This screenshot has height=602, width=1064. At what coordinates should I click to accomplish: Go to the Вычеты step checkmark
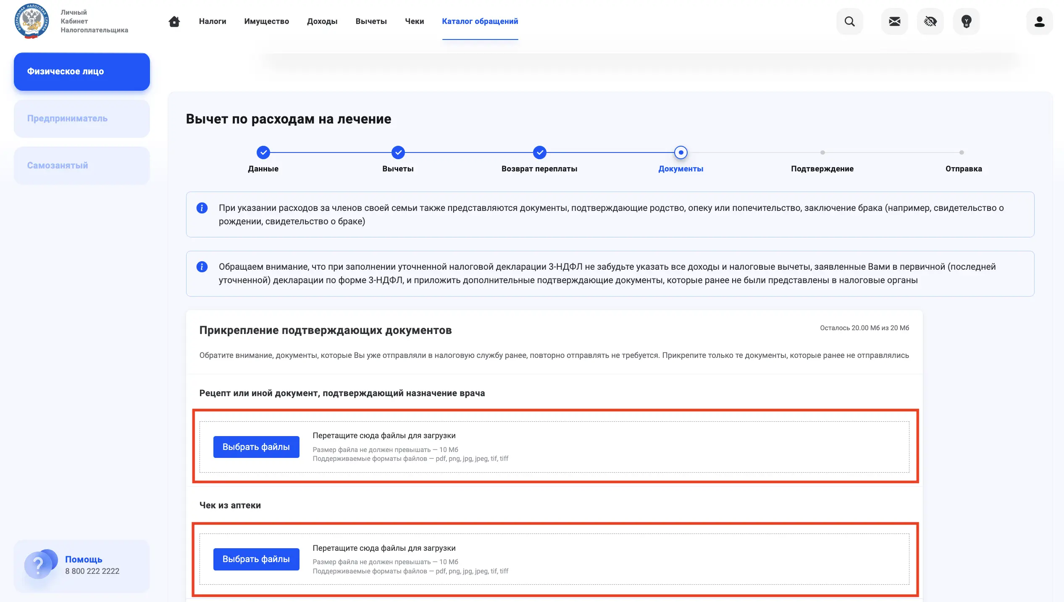point(398,152)
